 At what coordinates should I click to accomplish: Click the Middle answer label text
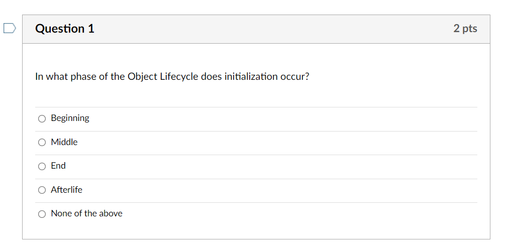(64, 142)
